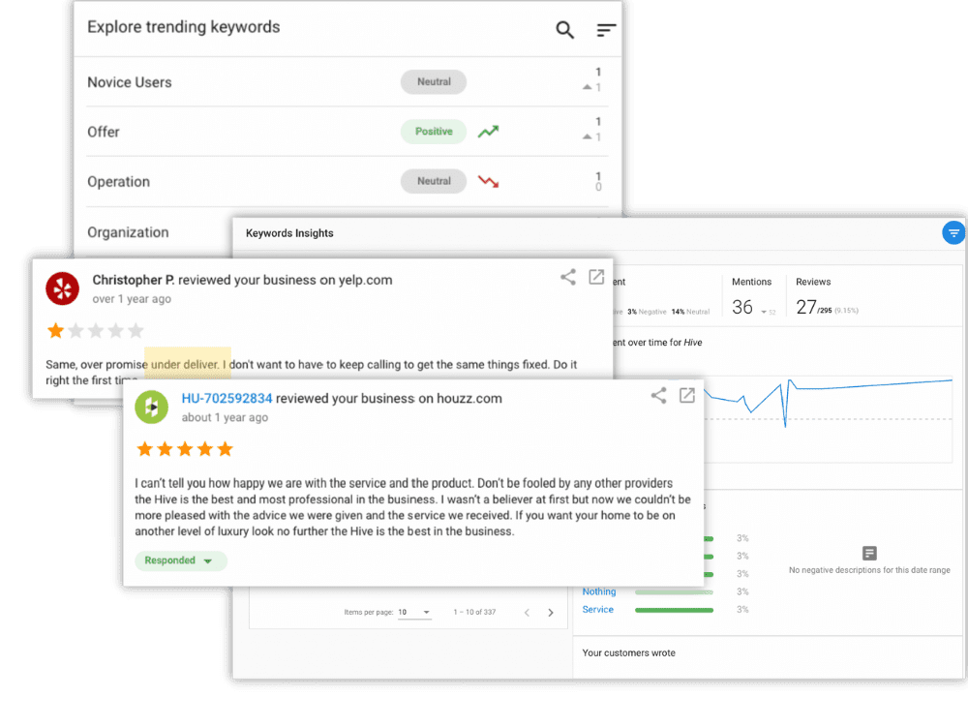Click the red downward trend arrow for Operation
Image resolution: width=968 pixels, height=726 pixels.
click(488, 181)
